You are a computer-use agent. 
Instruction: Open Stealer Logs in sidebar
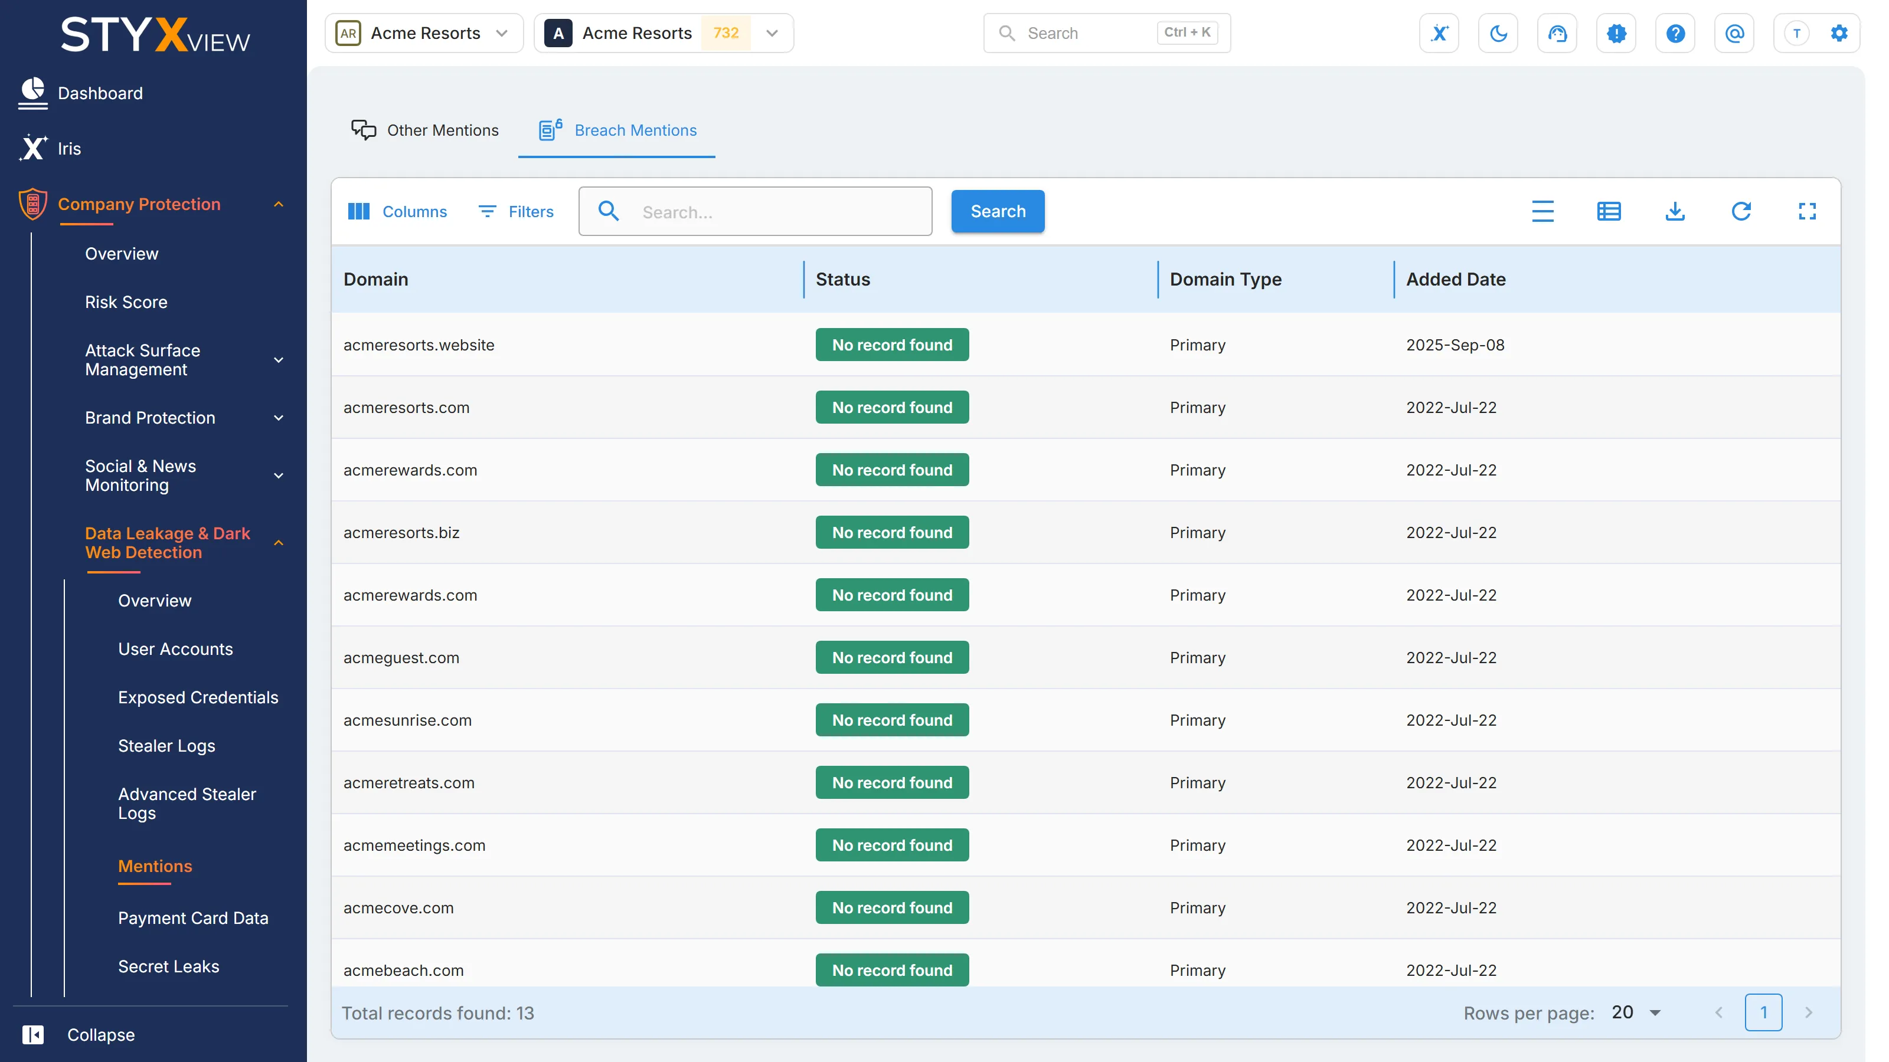coord(166,745)
